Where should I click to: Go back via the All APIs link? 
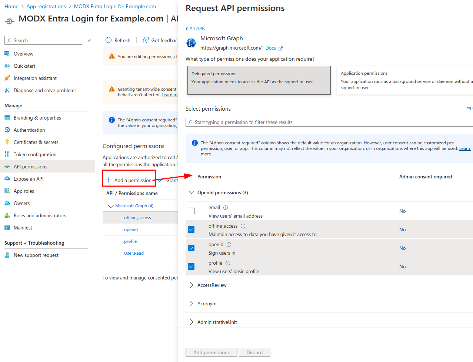196,29
